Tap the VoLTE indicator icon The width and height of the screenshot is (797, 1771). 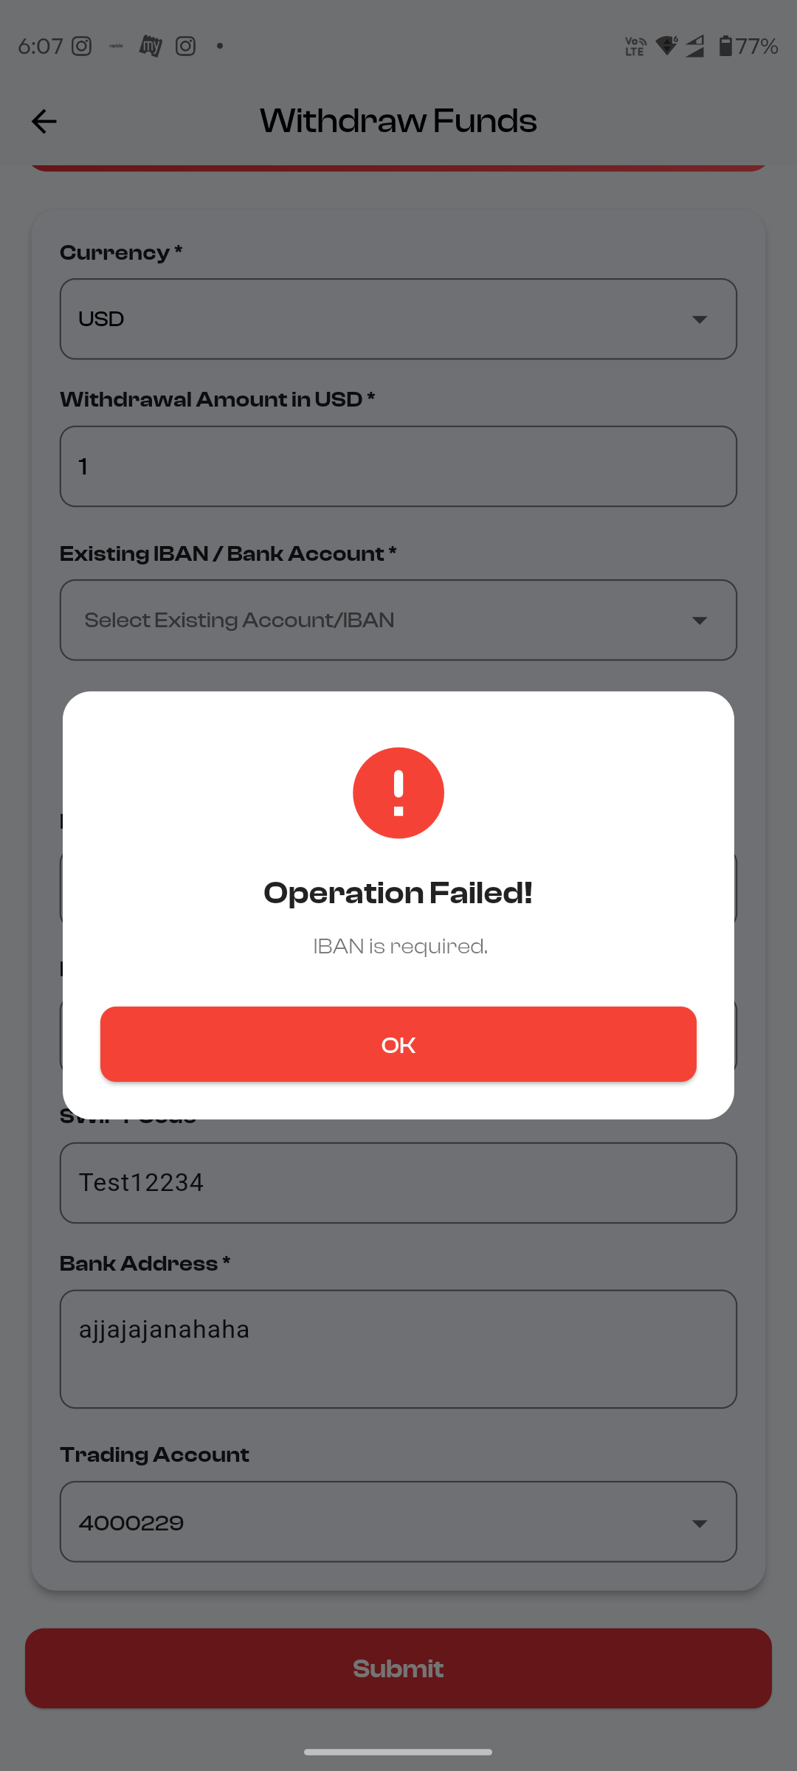tap(635, 46)
